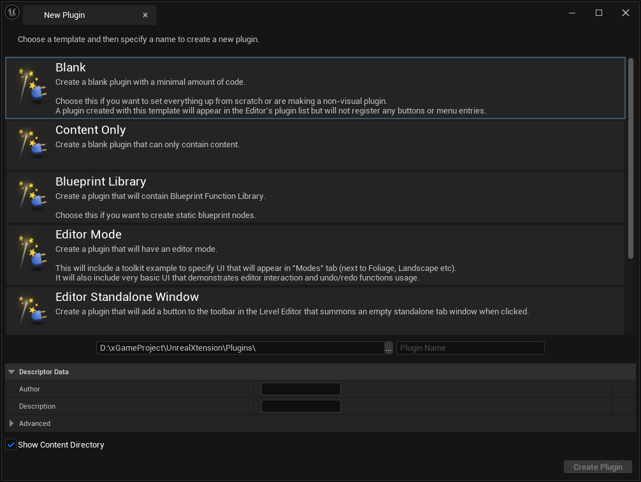Expand the Advanced section
The width and height of the screenshot is (641, 482).
[x=11, y=423]
